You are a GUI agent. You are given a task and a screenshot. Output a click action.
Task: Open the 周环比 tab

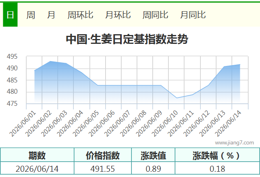tap(80, 15)
